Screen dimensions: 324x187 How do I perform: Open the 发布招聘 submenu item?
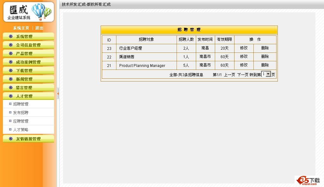21,113
